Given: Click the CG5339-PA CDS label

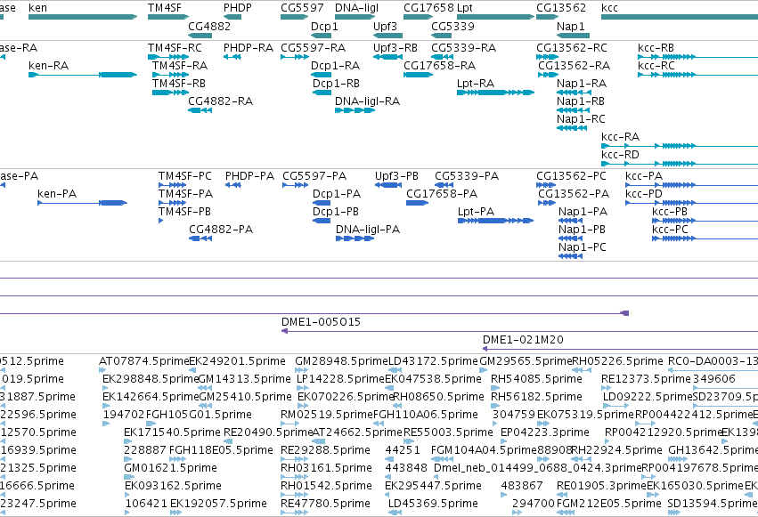Looking at the screenshot, I should 467,176.
